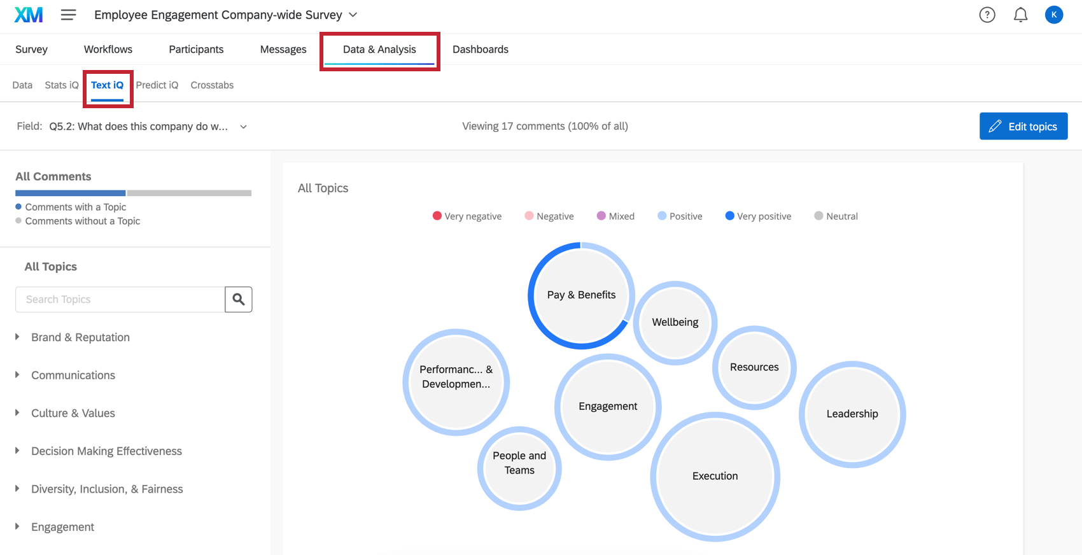Click the Brand & Reputation topic label

(x=80, y=337)
